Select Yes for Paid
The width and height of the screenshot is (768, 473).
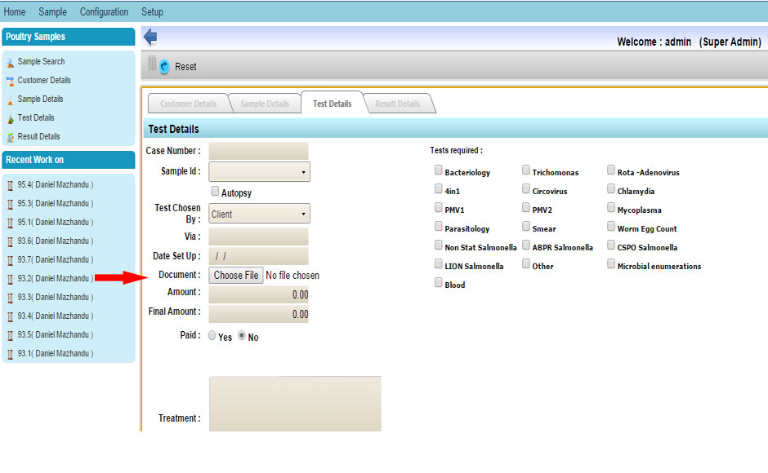pyautogui.click(x=212, y=336)
